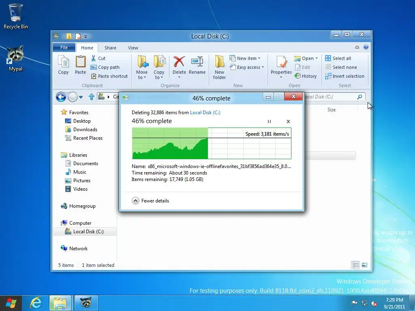Open the quick access toolbar dropdown

86,36
